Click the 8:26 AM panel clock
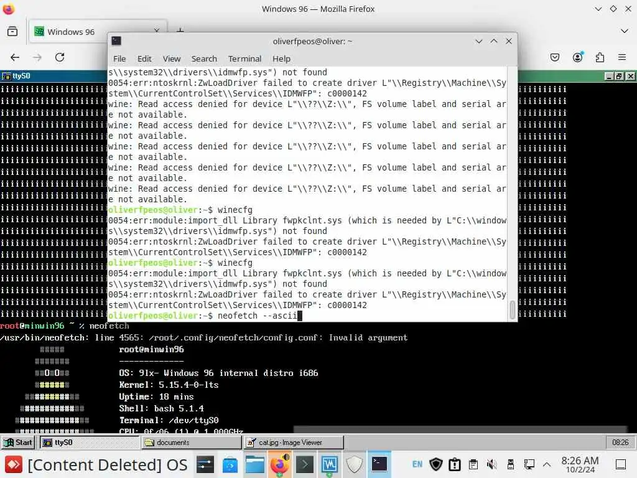The width and height of the screenshot is (637, 478). pyautogui.click(x=580, y=464)
